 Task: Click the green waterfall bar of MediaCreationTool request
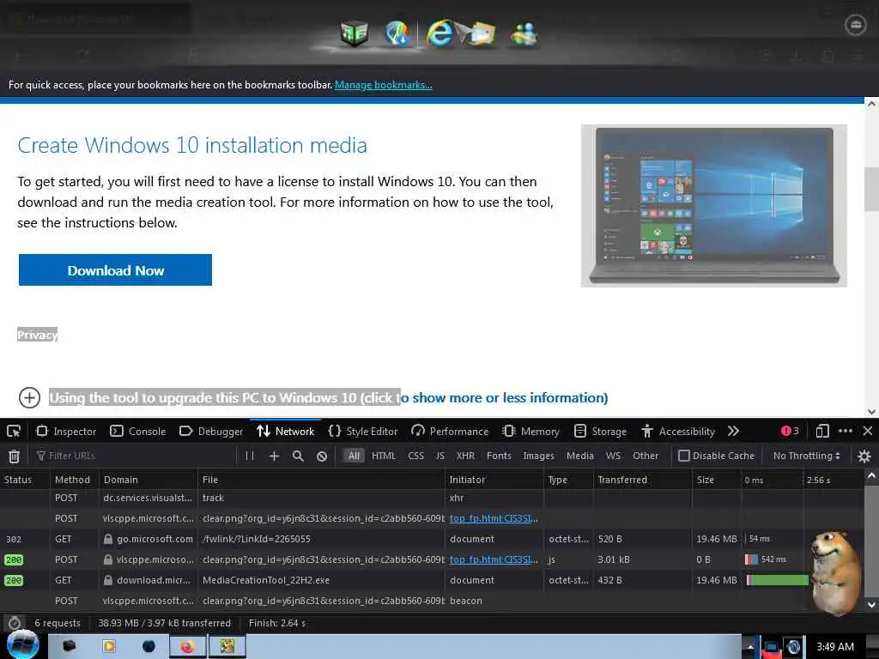(x=778, y=580)
